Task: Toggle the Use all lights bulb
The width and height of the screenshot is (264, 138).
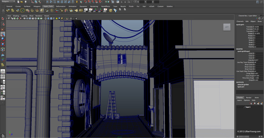Action: tap(57, 19)
